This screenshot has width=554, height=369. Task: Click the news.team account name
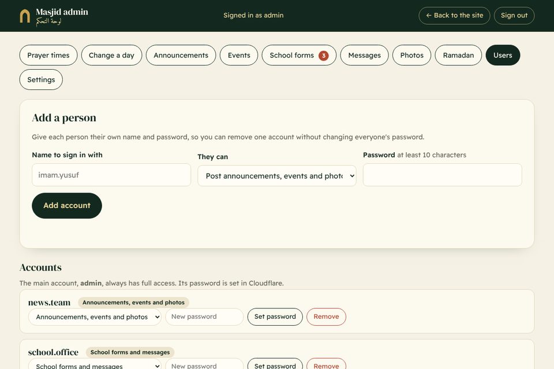[x=49, y=303]
